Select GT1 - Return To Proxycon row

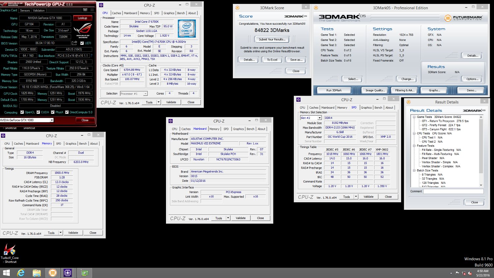[445, 121]
